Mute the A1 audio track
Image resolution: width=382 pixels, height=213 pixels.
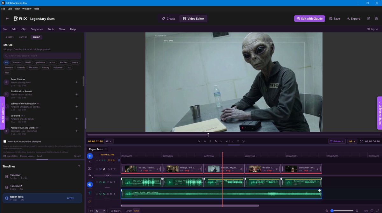coord(111,182)
